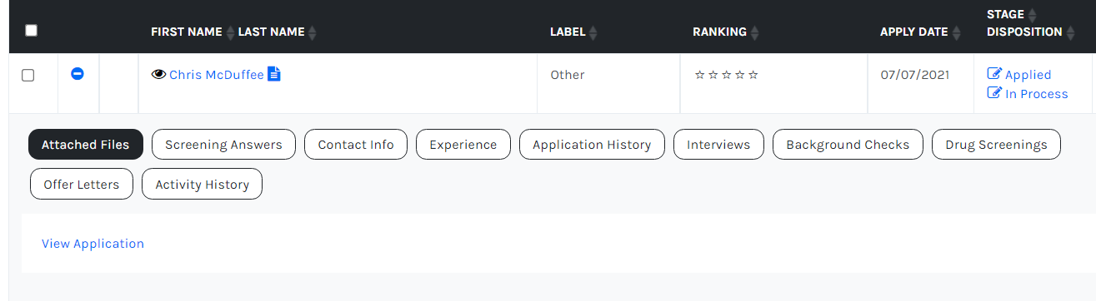Sort the Ranking column

pyautogui.click(x=754, y=32)
